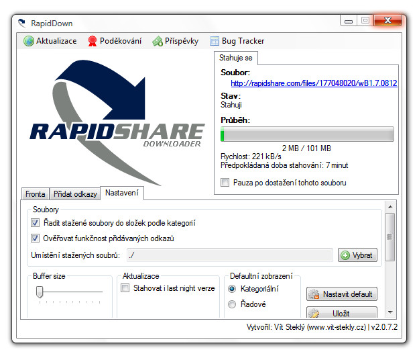Click the Buffer size slider handle
Screen dimensions: 419x354
[x=40, y=292]
